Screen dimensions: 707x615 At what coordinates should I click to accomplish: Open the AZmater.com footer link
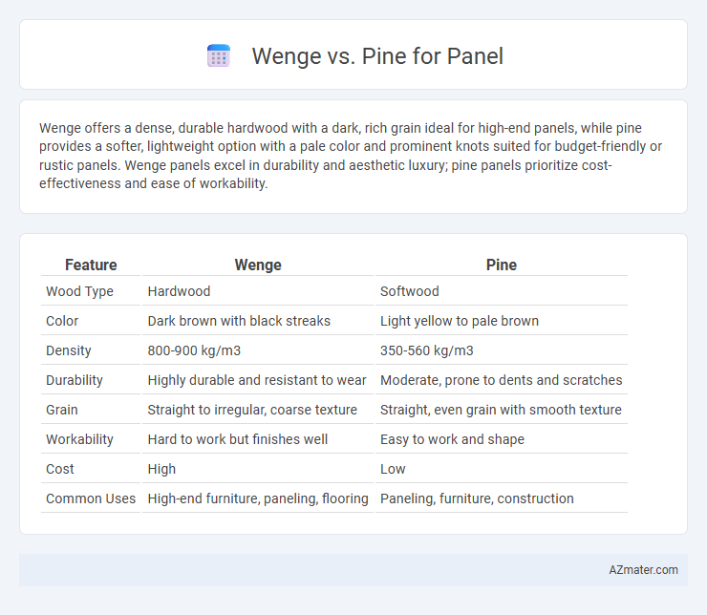coord(643,570)
